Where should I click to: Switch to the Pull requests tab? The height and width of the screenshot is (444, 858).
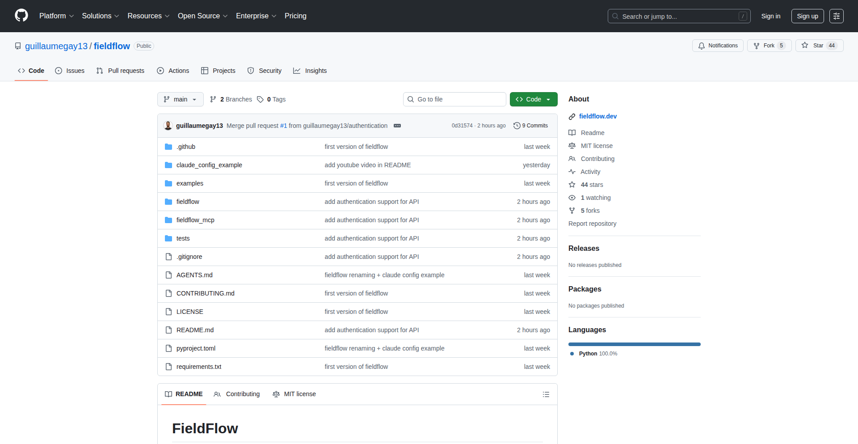pyautogui.click(x=120, y=71)
